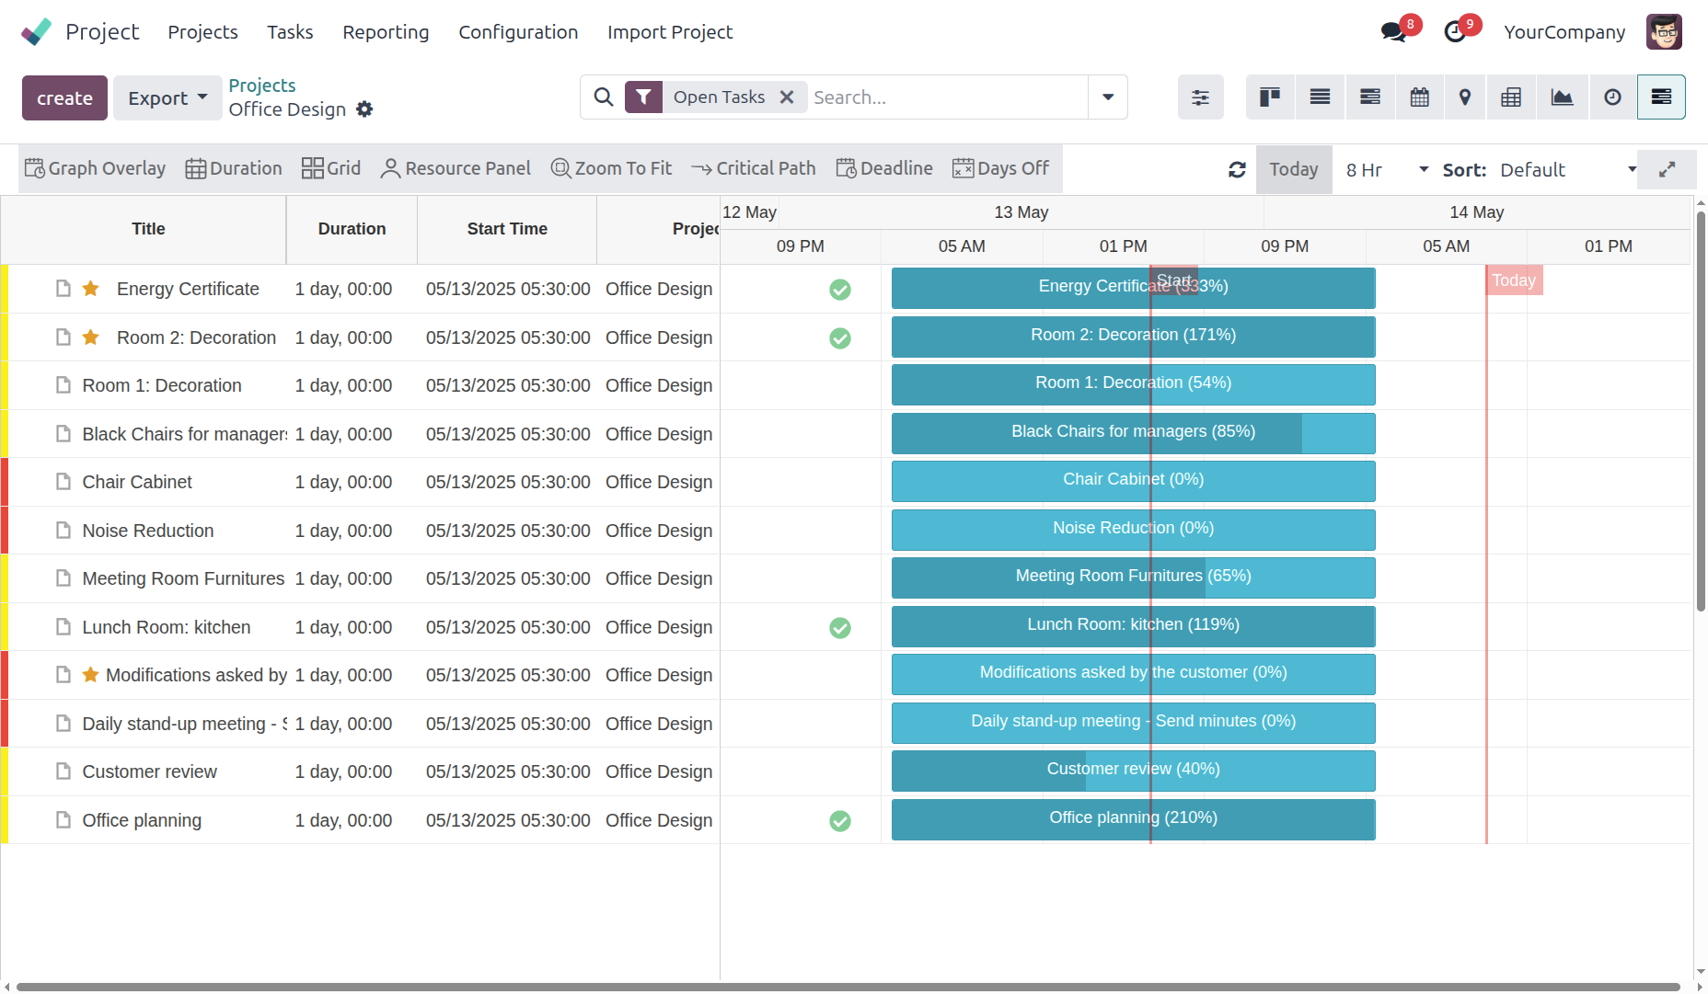Viewport: 1708px width, 994px height.
Task: Toggle star on Energy Certificate task
Action: (91, 289)
